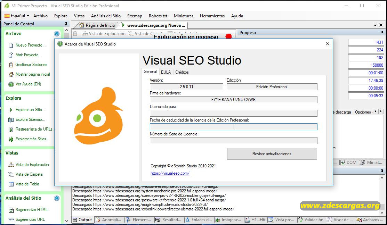Click the Revisar actualizaciones button
The width and height of the screenshot is (387, 225).
[272, 154]
